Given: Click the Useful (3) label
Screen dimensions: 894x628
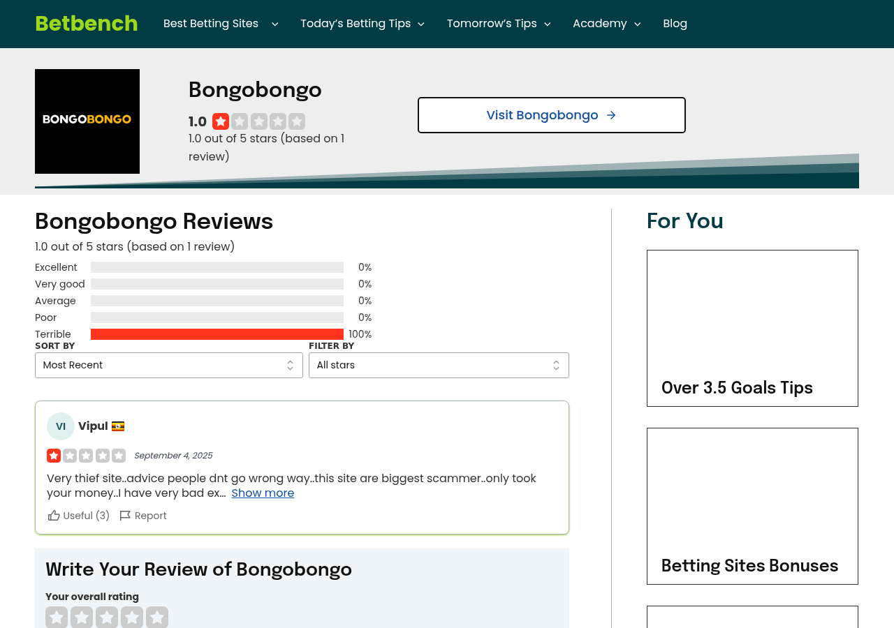Looking at the screenshot, I should click(87, 516).
